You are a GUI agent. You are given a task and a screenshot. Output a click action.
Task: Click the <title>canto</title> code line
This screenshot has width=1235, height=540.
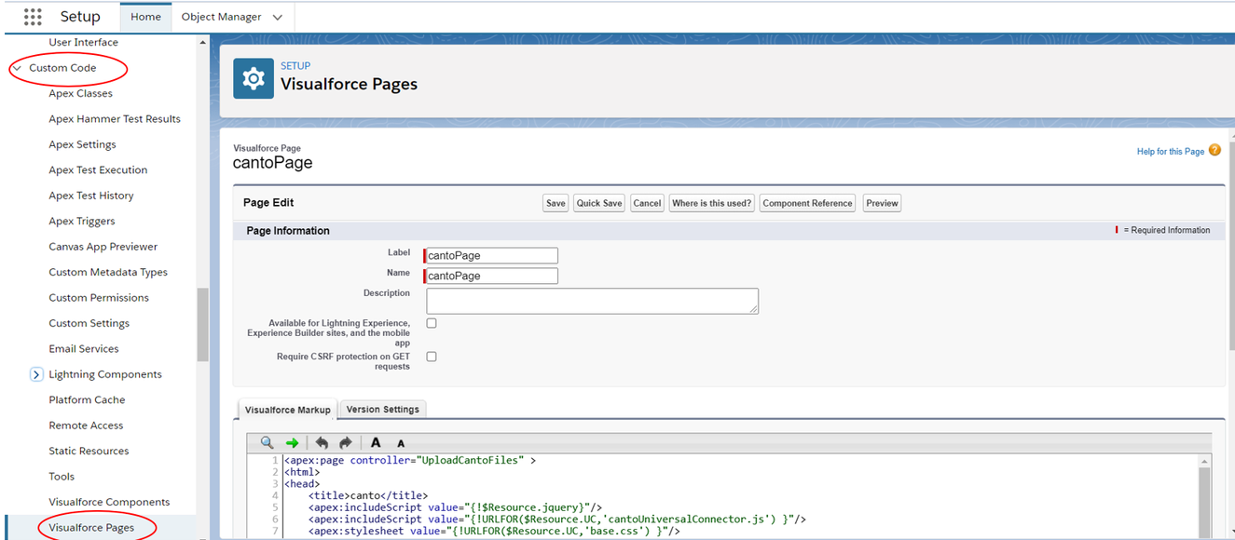pos(368,495)
